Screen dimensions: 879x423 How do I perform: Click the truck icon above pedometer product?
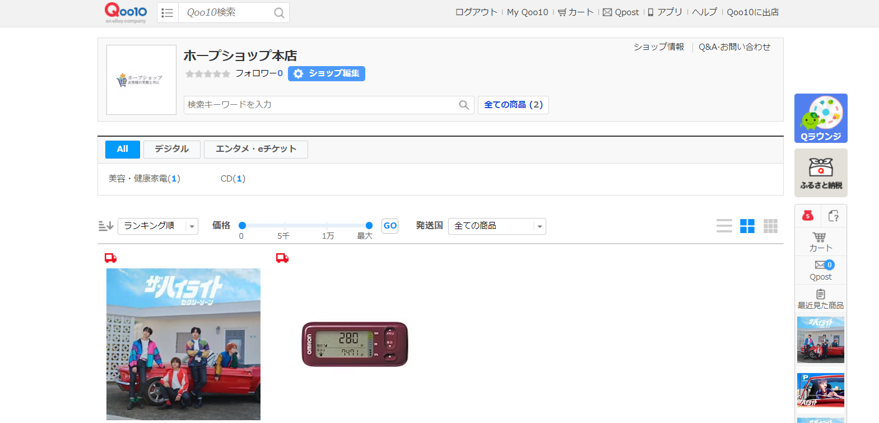tap(282, 258)
